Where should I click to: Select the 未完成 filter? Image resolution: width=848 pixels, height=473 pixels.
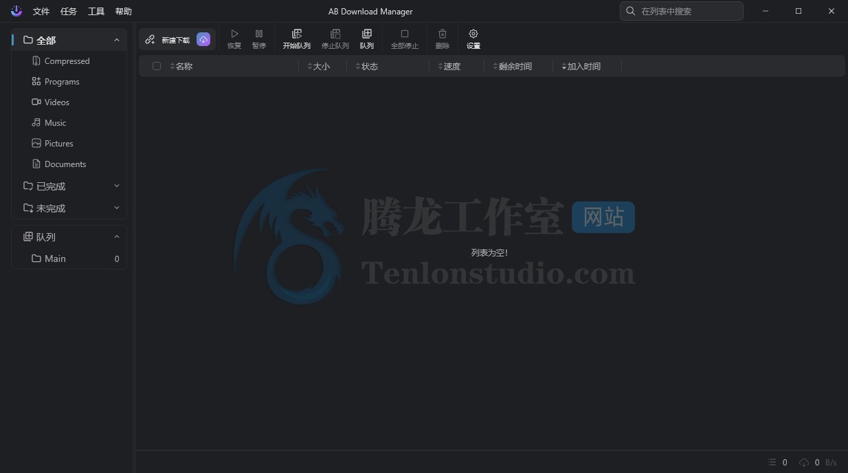69,208
